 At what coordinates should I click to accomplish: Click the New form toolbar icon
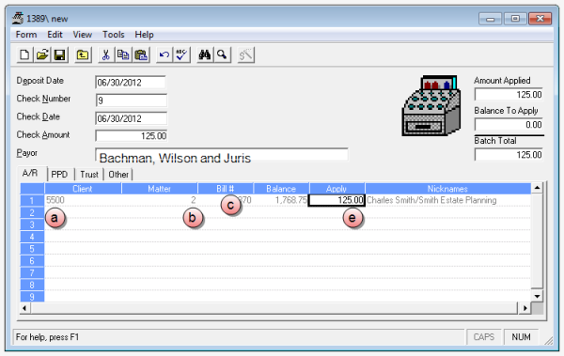click(x=24, y=55)
